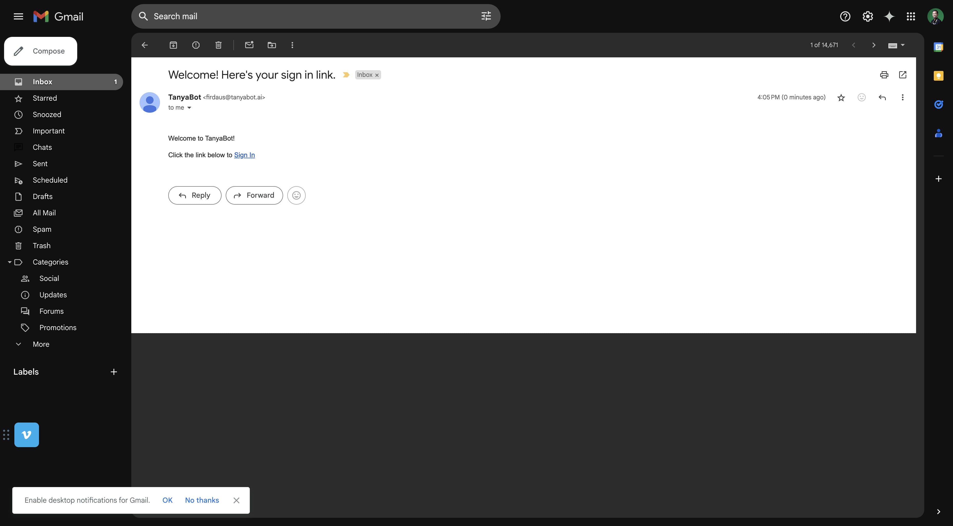This screenshot has height=526, width=953.
Task: Add emoji reaction beside the star
Action: click(861, 97)
